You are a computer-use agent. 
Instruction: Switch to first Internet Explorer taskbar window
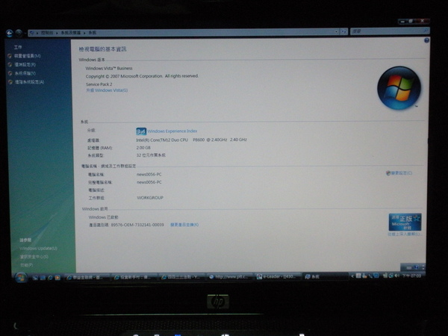[x=87, y=277]
